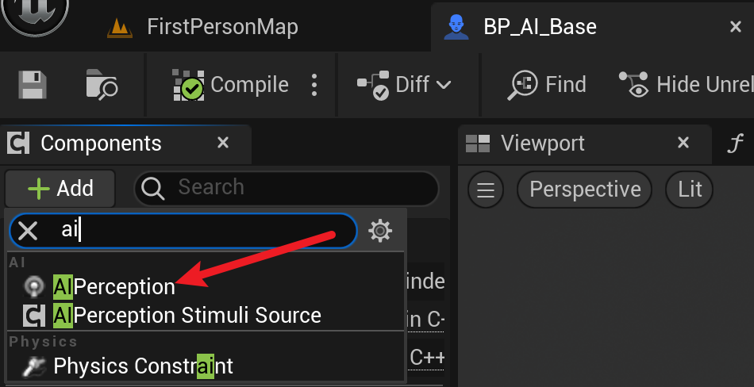Close the Components panel tab
754x387 pixels.
[x=223, y=143]
